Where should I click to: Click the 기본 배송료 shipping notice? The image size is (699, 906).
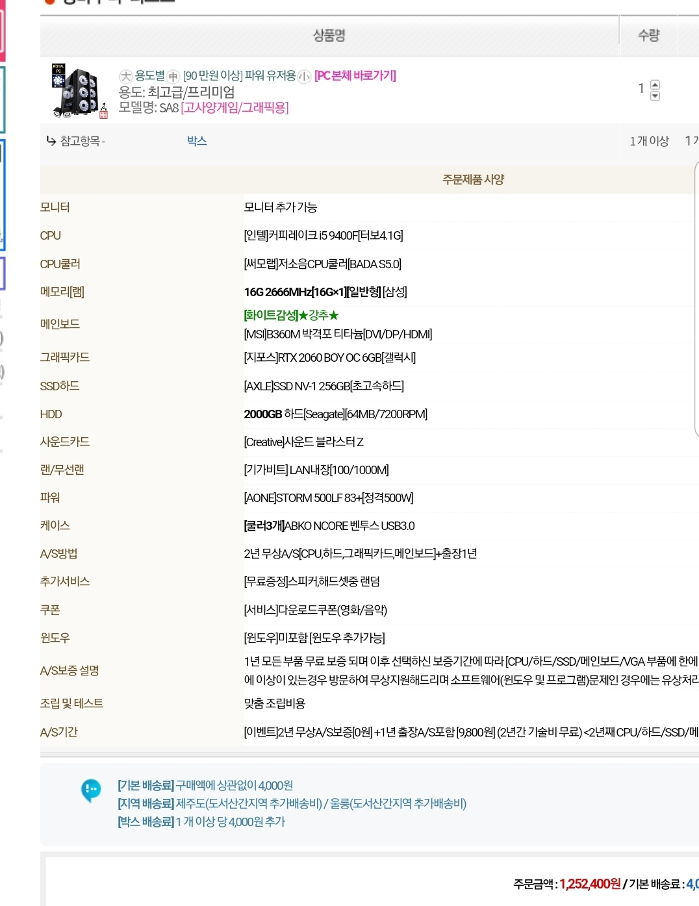click(205, 785)
